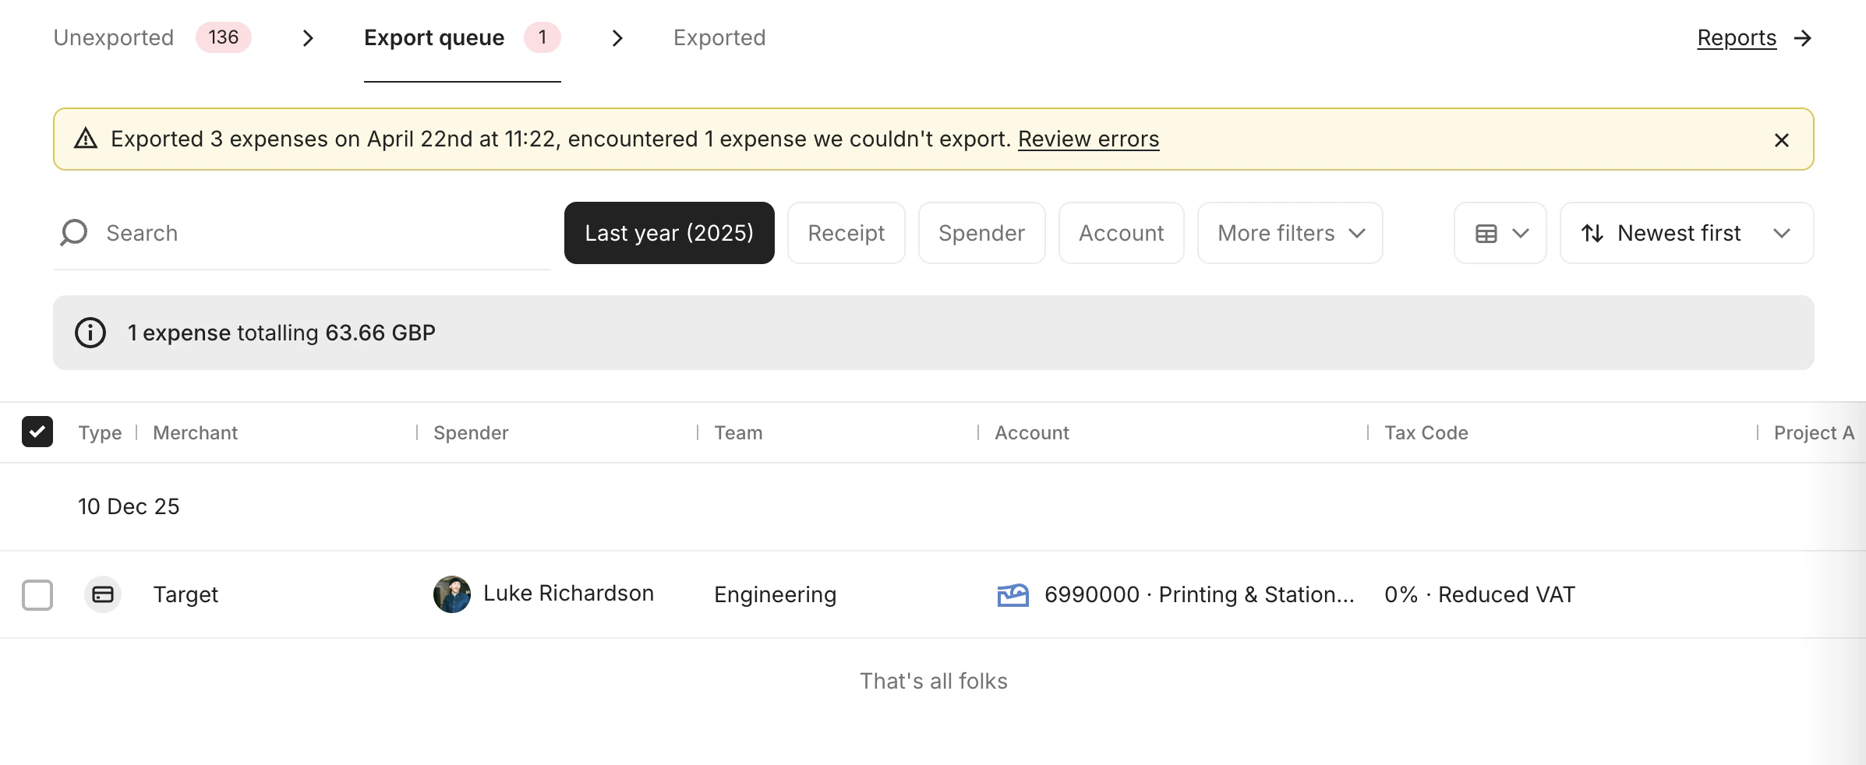Click the card payment type icon on the Target row

click(103, 594)
